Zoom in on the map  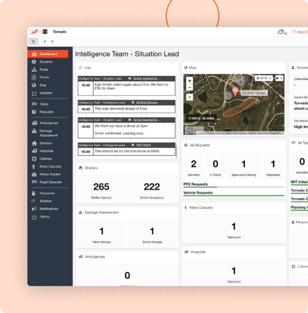coord(190,81)
